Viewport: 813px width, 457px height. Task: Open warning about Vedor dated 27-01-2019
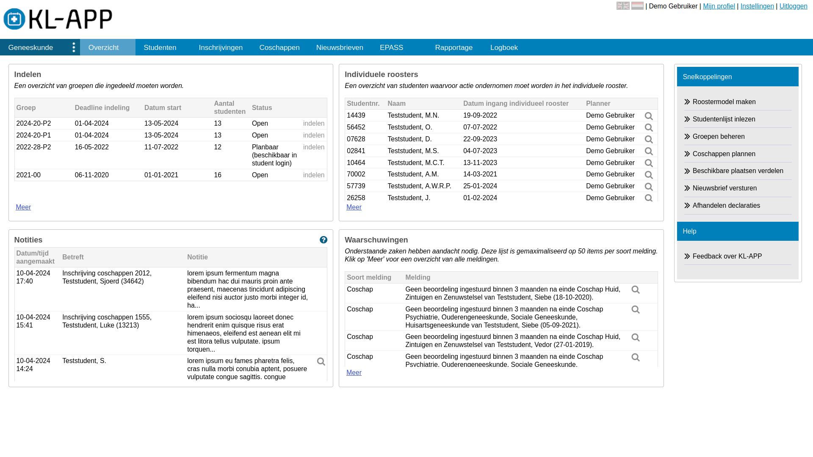pos(636,337)
